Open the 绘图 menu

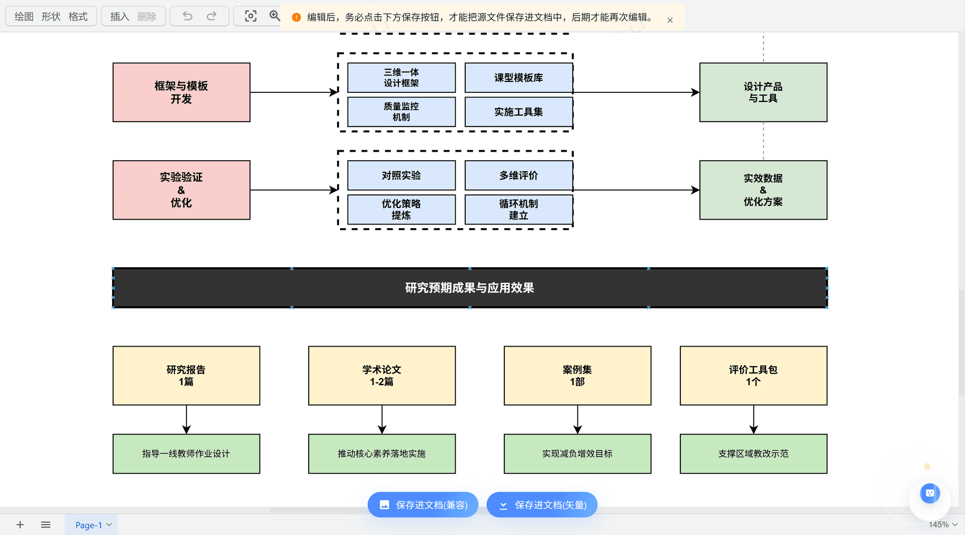click(24, 17)
